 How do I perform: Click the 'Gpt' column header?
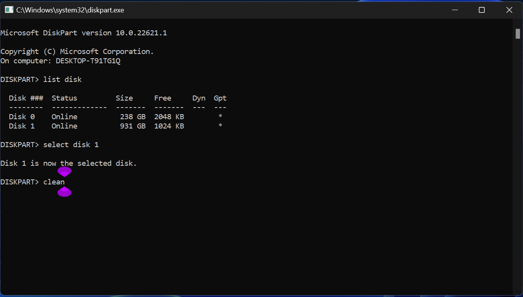pyautogui.click(x=220, y=98)
